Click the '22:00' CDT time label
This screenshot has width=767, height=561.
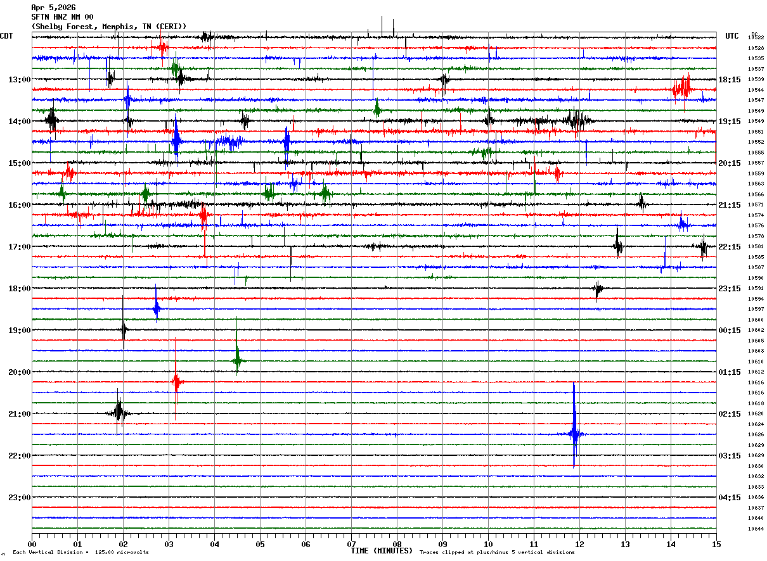click(20, 456)
